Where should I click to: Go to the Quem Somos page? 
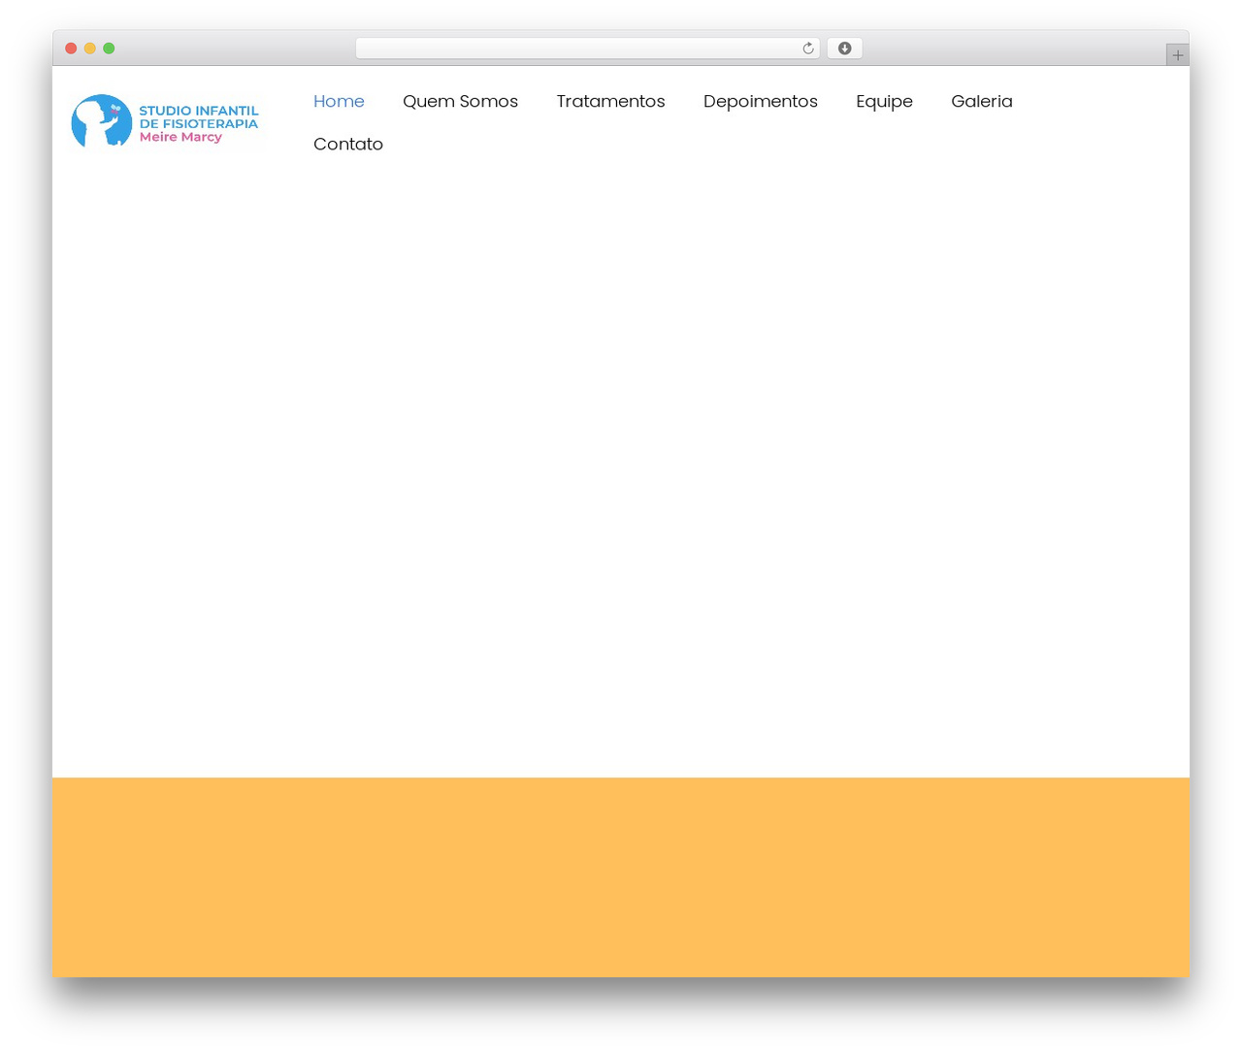point(460,101)
